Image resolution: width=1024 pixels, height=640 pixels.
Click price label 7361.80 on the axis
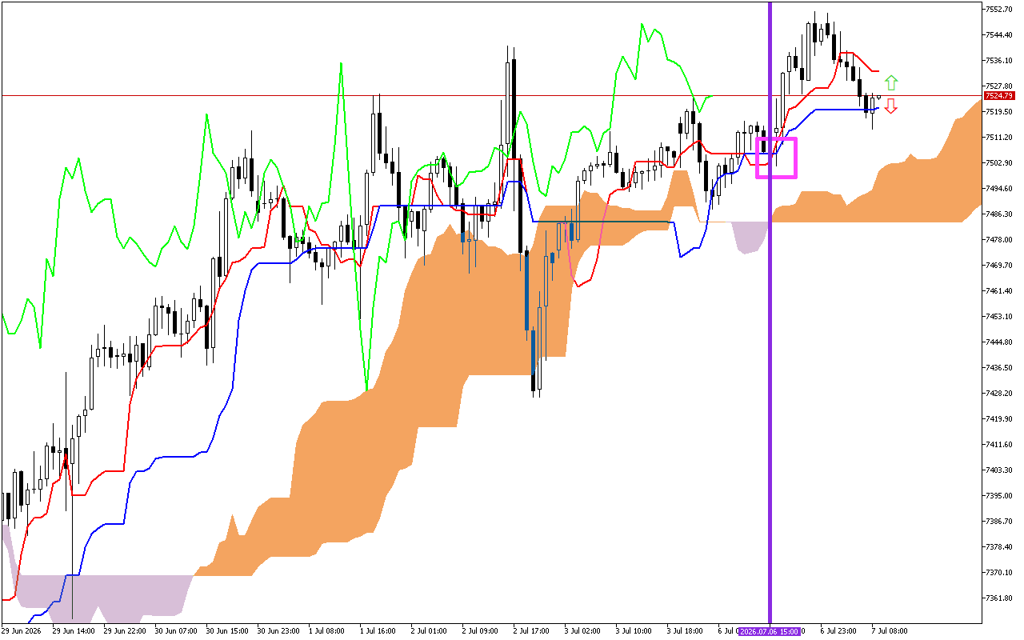1000,598
